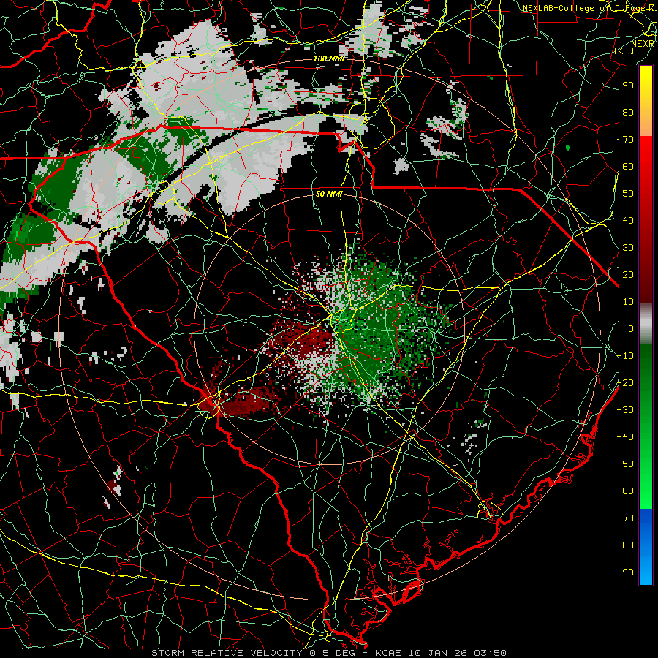Select the positive 50 scale label

pos(628,194)
